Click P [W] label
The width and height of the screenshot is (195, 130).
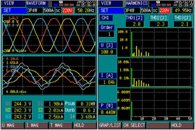click(108, 106)
